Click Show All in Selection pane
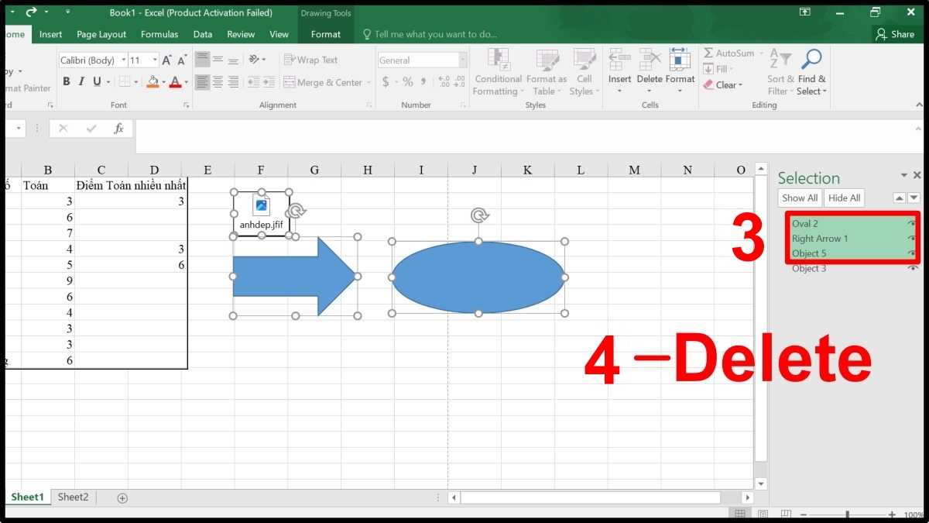The height and width of the screenshot is (523, 929). [800, 198]
